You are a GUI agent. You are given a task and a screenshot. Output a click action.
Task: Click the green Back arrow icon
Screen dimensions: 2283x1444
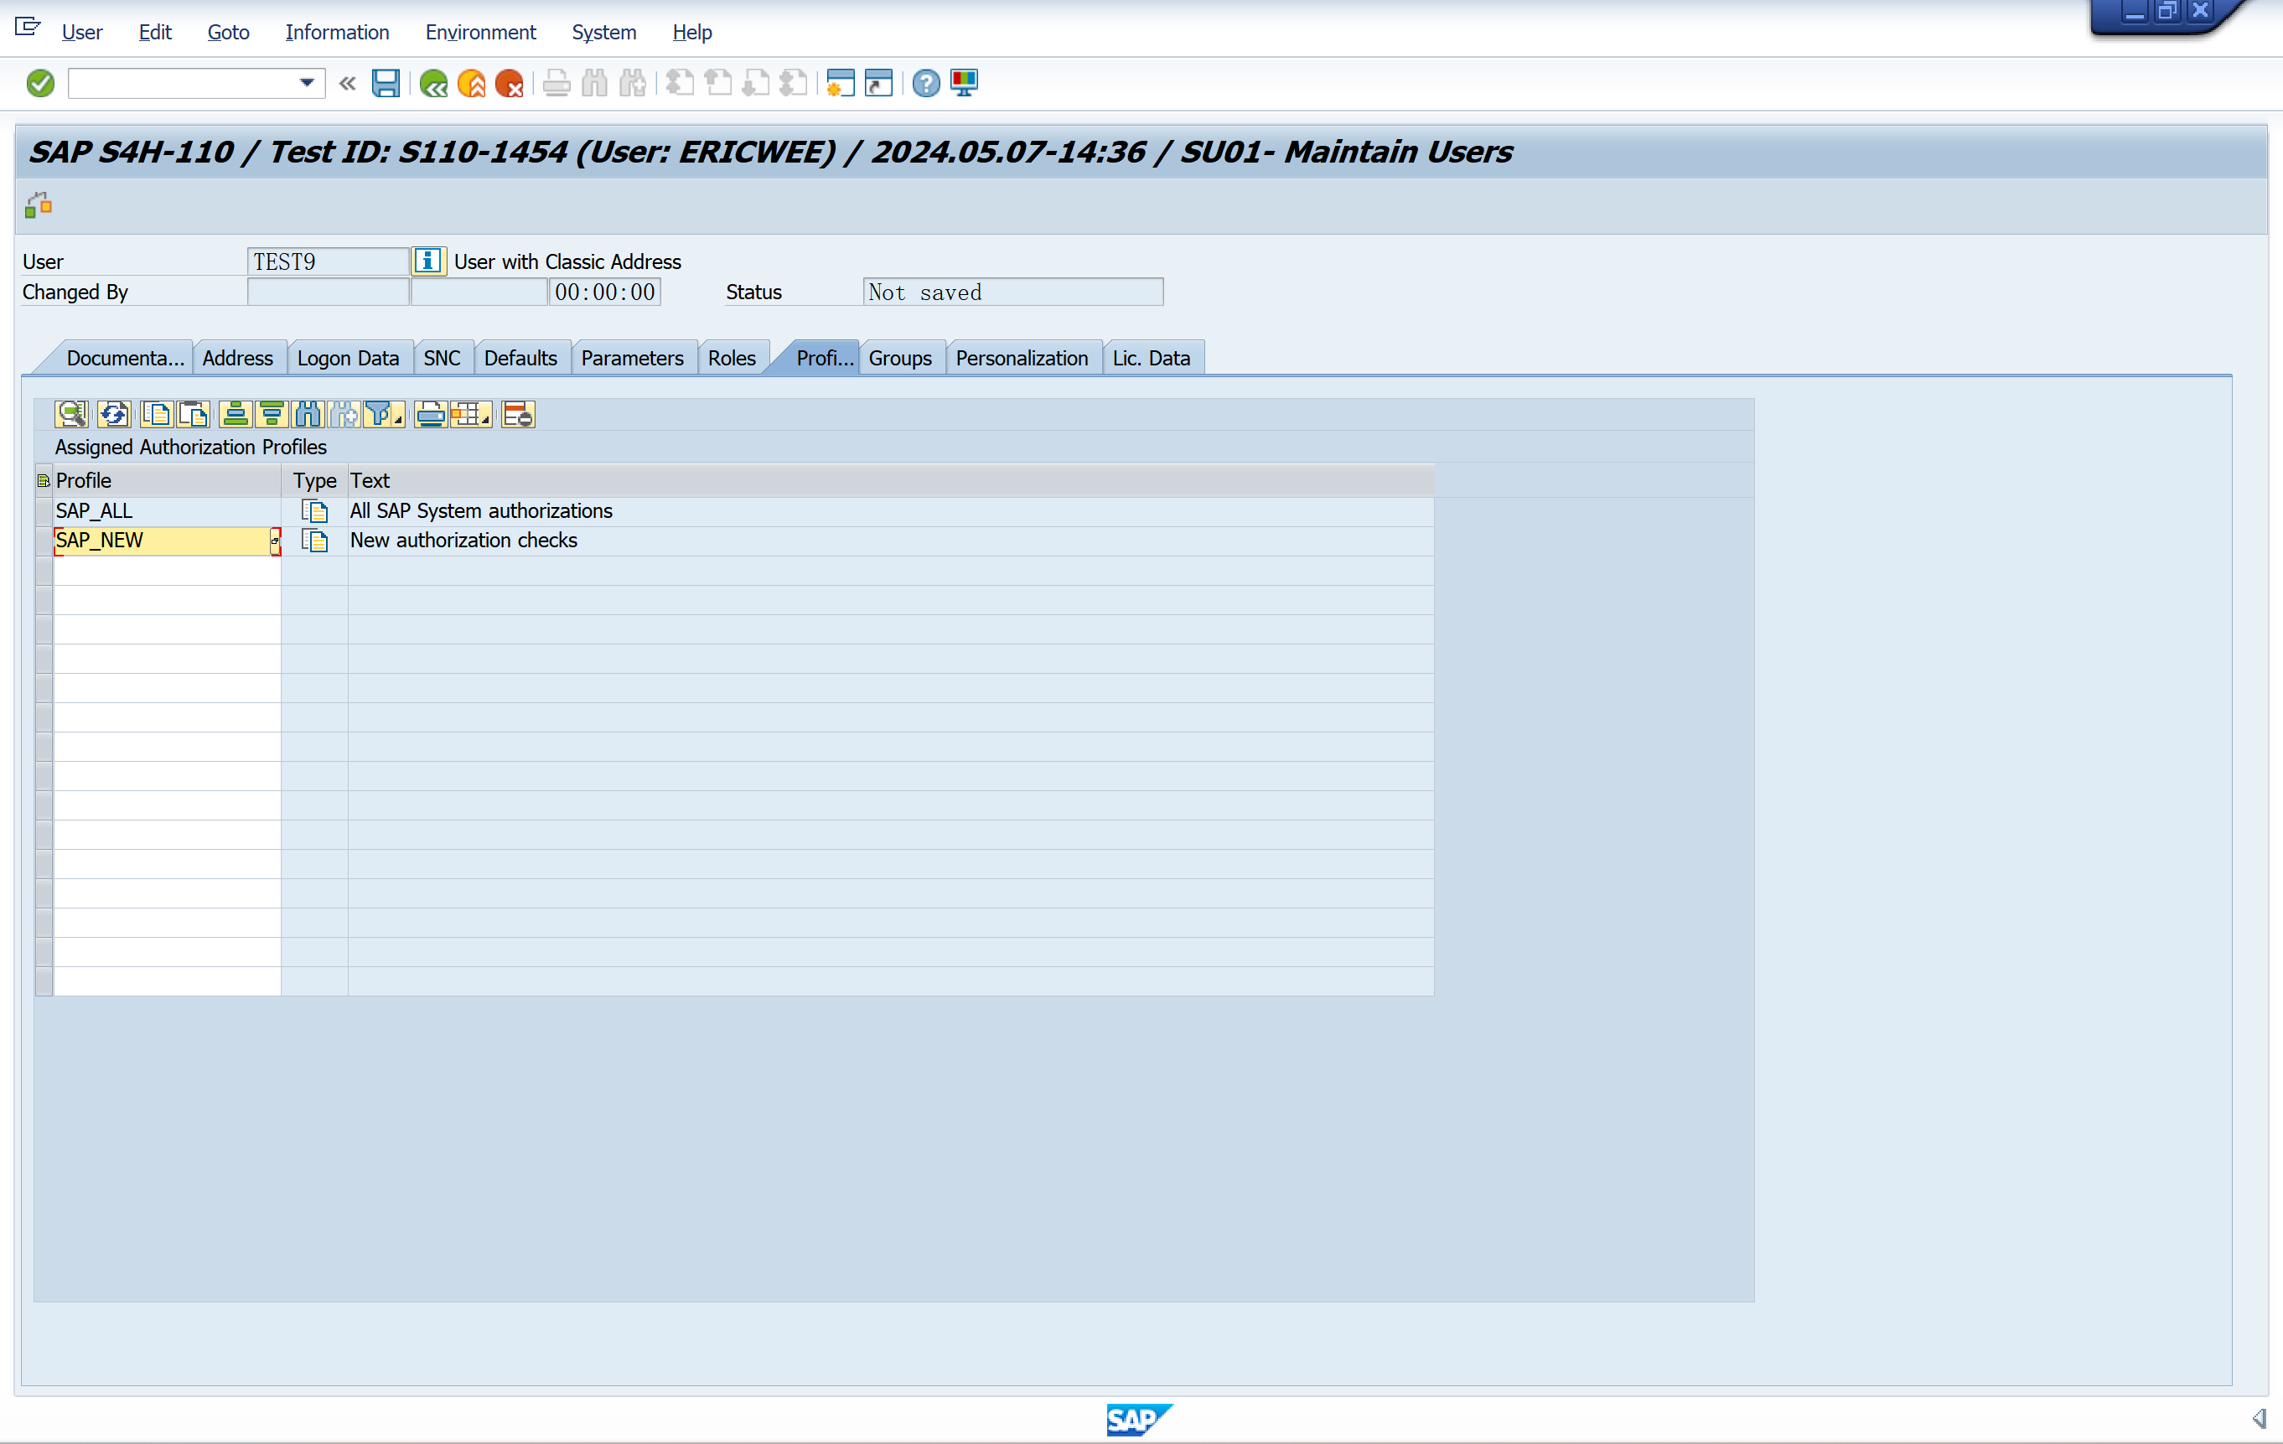(433, 84)
